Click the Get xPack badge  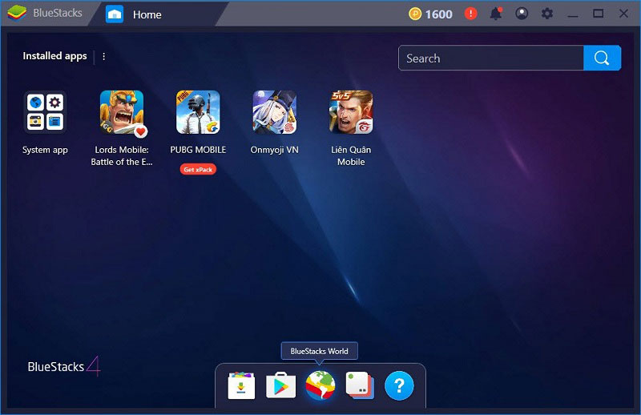[x=198, y=169]
